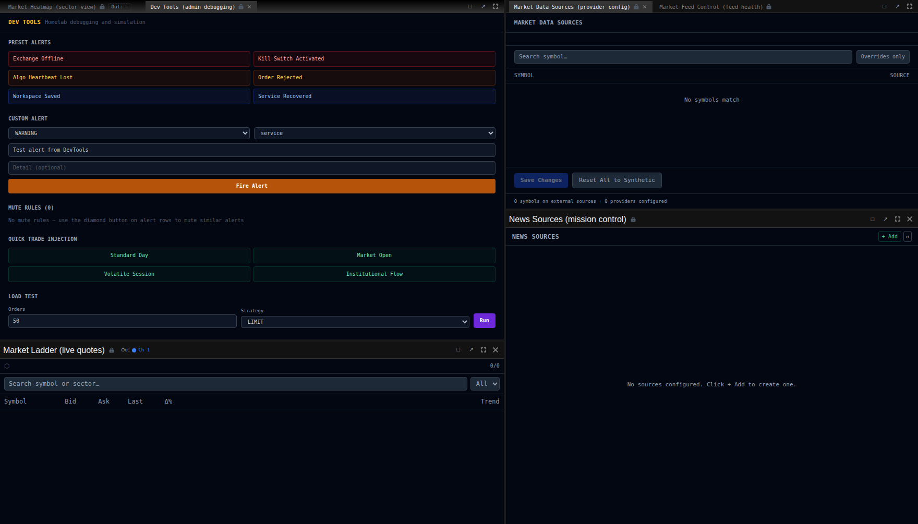Focus the Search symbol or sector field

(235, 384)
